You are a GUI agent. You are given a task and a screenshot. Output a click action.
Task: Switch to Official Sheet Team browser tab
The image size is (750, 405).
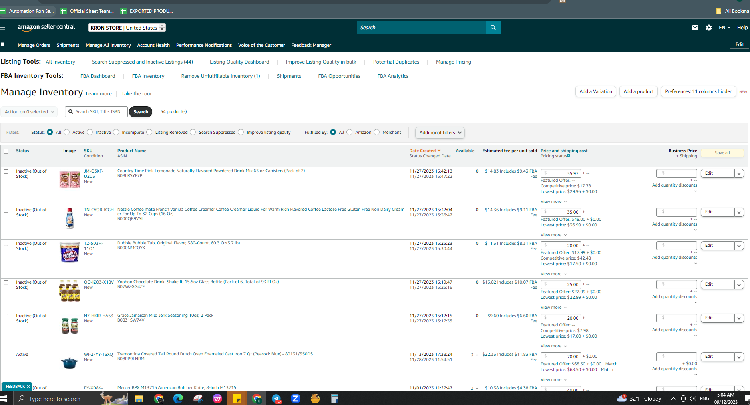click(88, 11)
